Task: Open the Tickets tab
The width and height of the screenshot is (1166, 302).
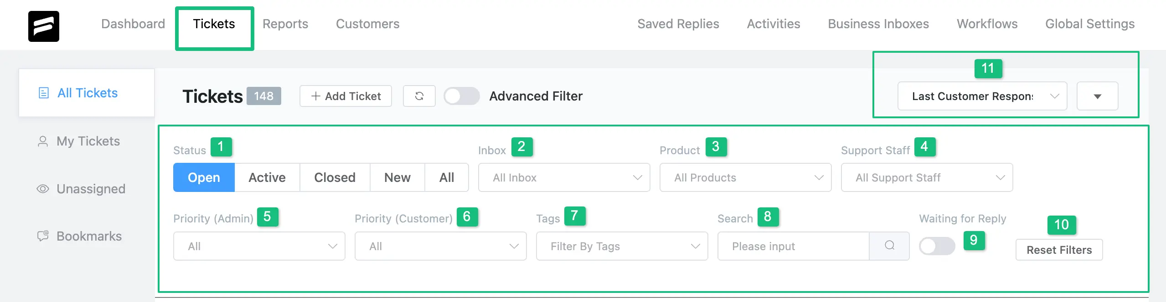Action: (214, 24)
